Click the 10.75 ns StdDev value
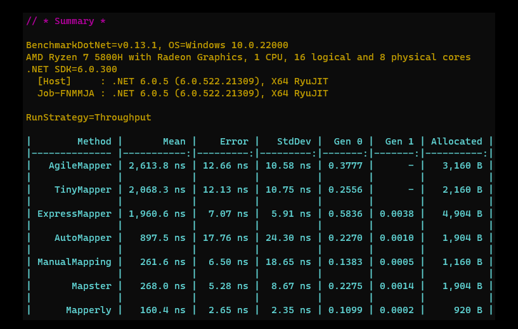Viewport: 518px width, 329px height. 288,190
